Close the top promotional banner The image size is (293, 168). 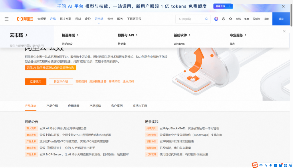click(x=283, y=6)
